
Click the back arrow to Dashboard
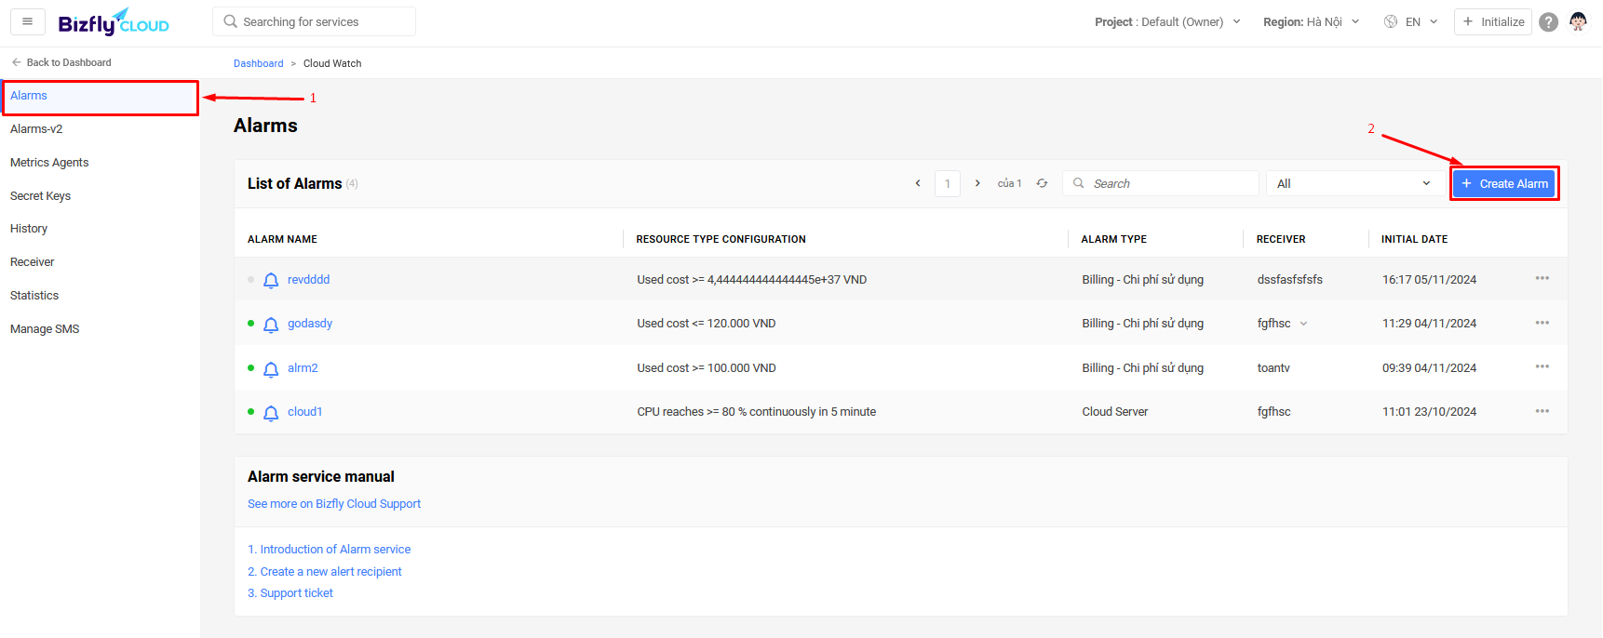16,62
